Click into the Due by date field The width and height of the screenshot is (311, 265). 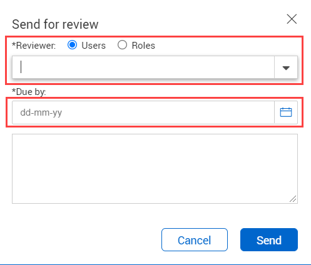click(x=143, y=112)
